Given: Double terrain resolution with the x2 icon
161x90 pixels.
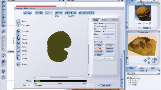Looking at the screenshot, I should [71, 13].
